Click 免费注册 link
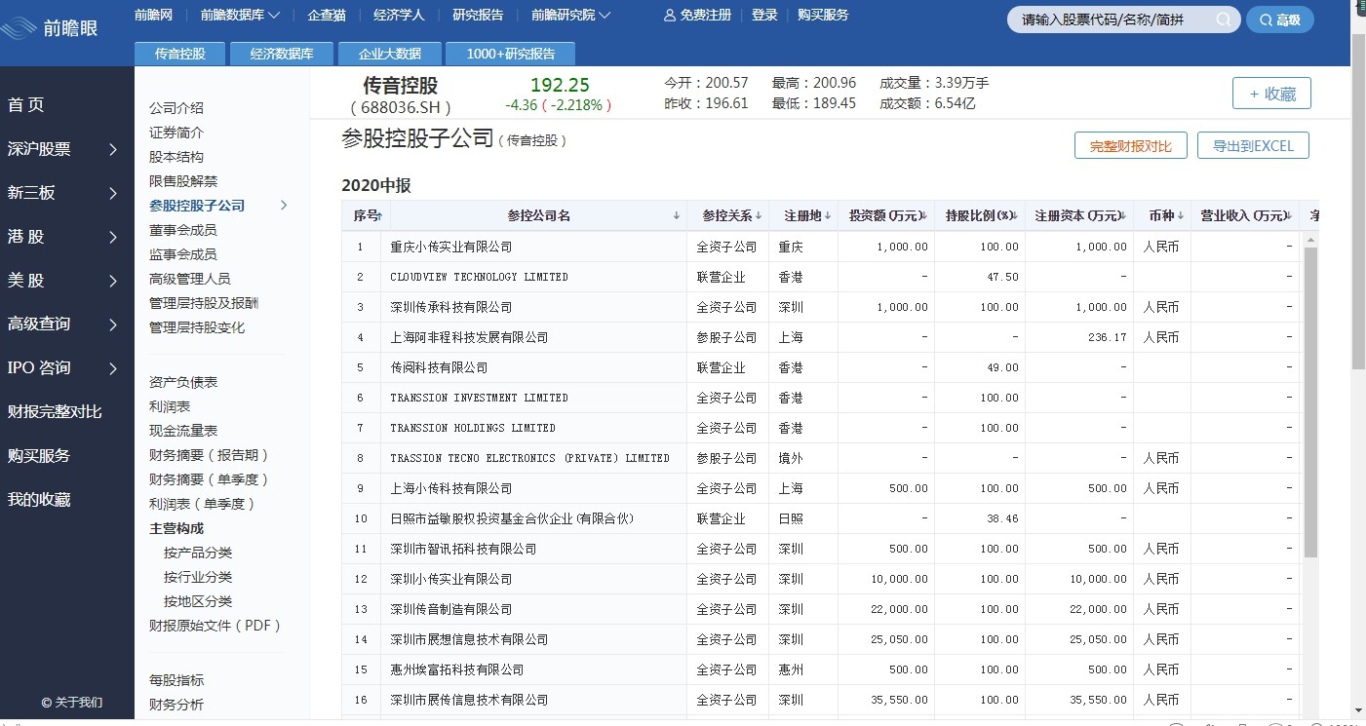 coord(706,16)
